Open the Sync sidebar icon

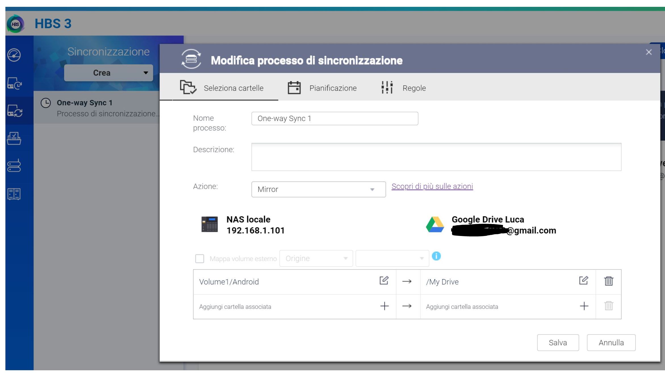click(14, 111)
